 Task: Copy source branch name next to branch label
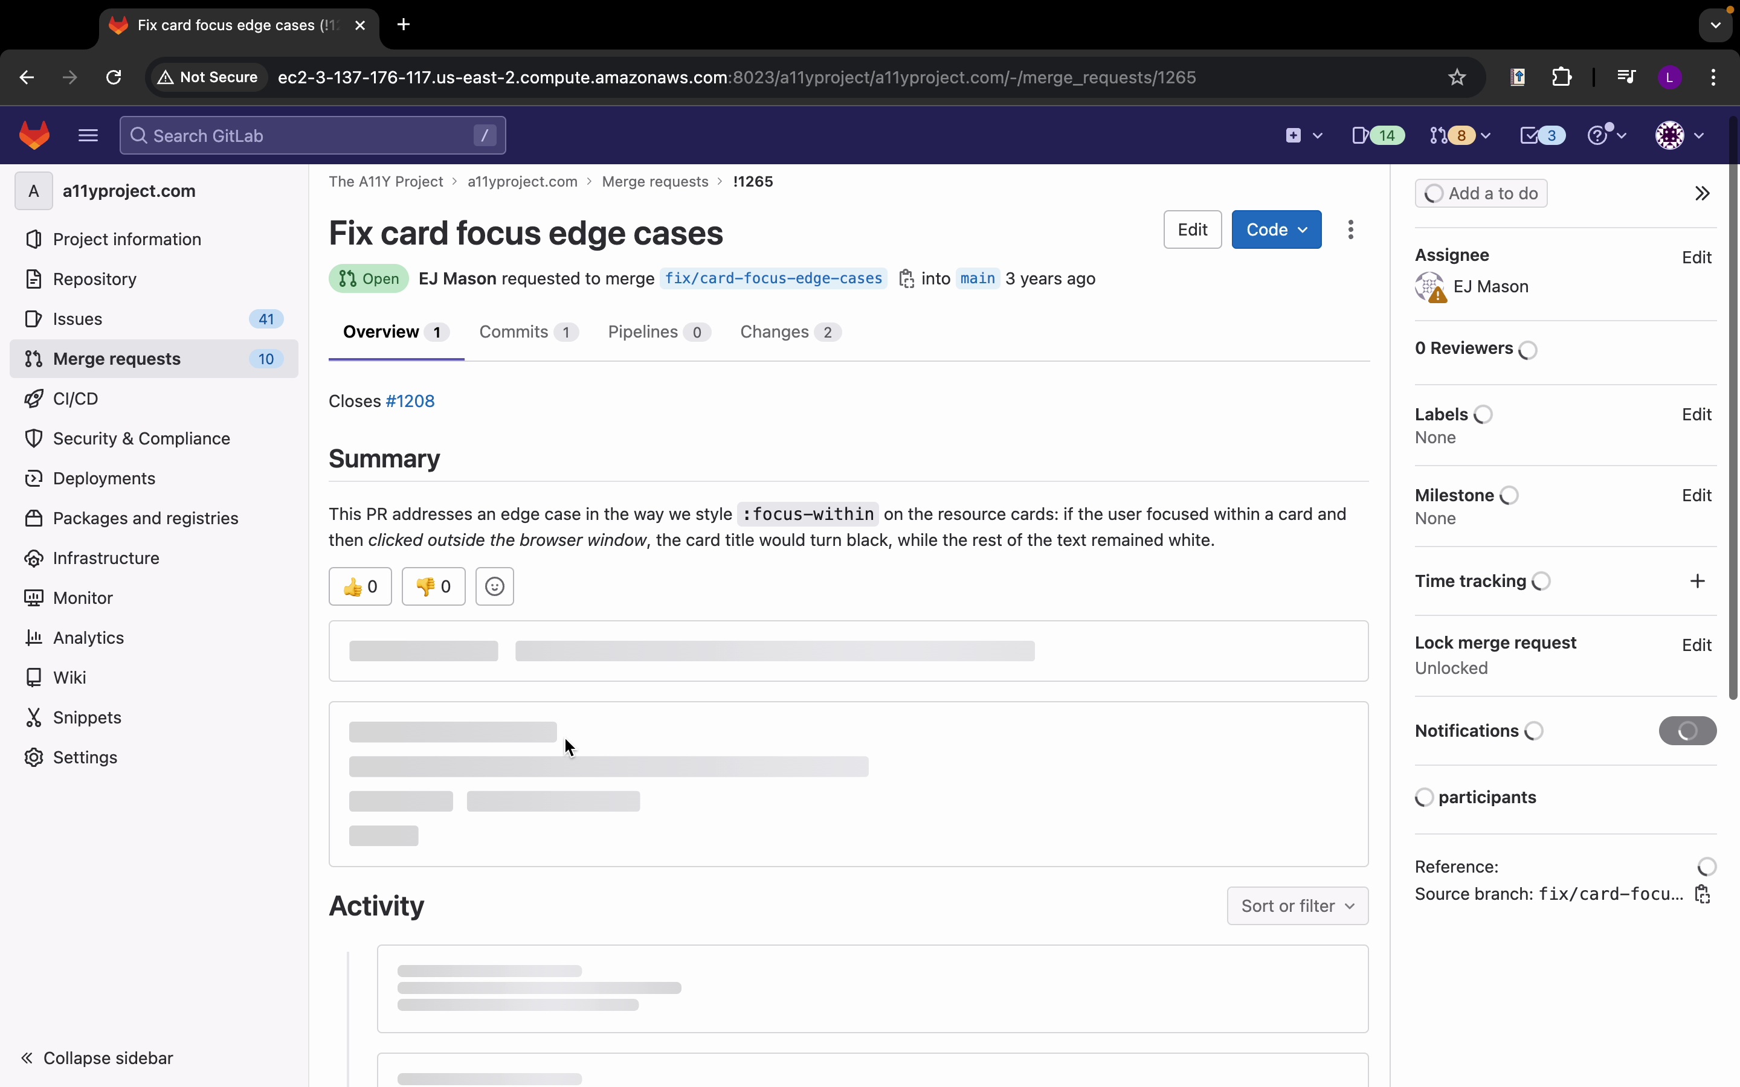[x=907, y=279]
